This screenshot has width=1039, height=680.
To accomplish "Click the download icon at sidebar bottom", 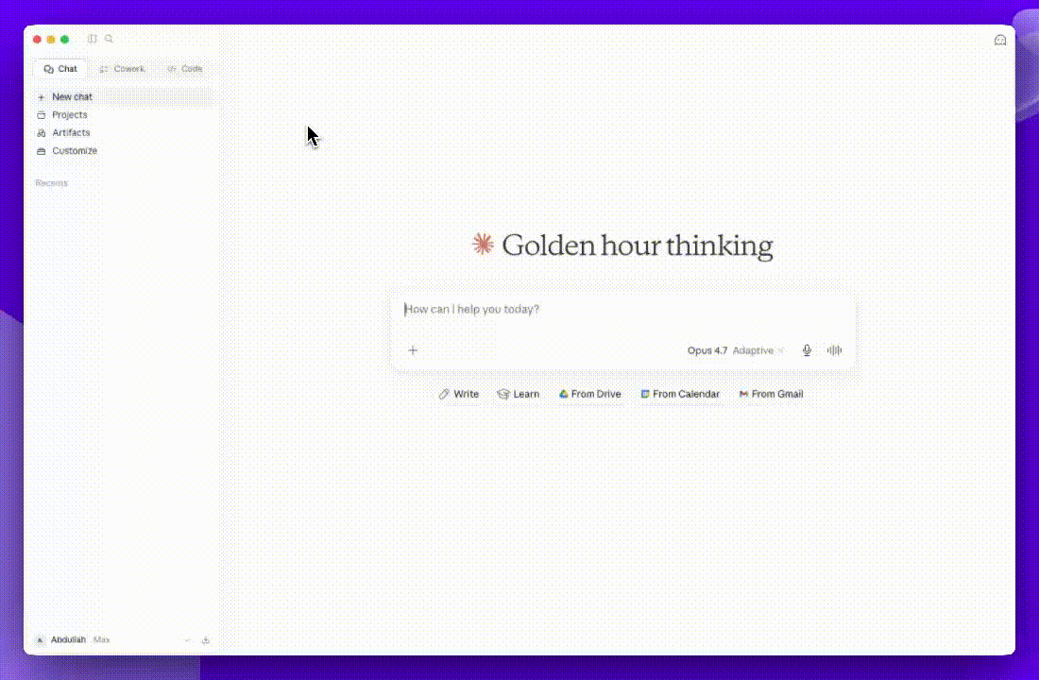I will (205, 639).
